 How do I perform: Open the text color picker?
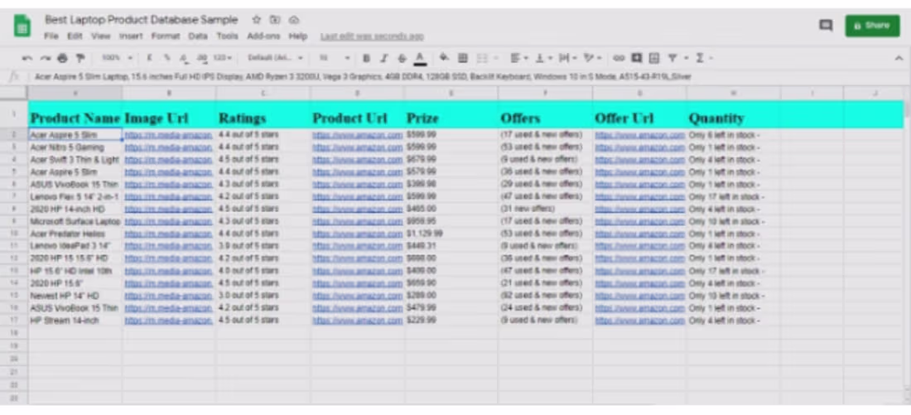click(x=420, y=58)
